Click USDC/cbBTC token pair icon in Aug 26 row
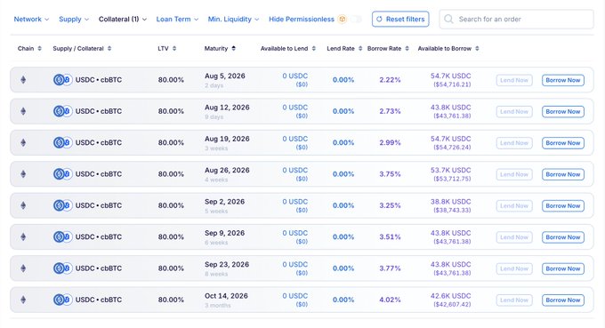605x328 pixels. click(x=62, y=174)
